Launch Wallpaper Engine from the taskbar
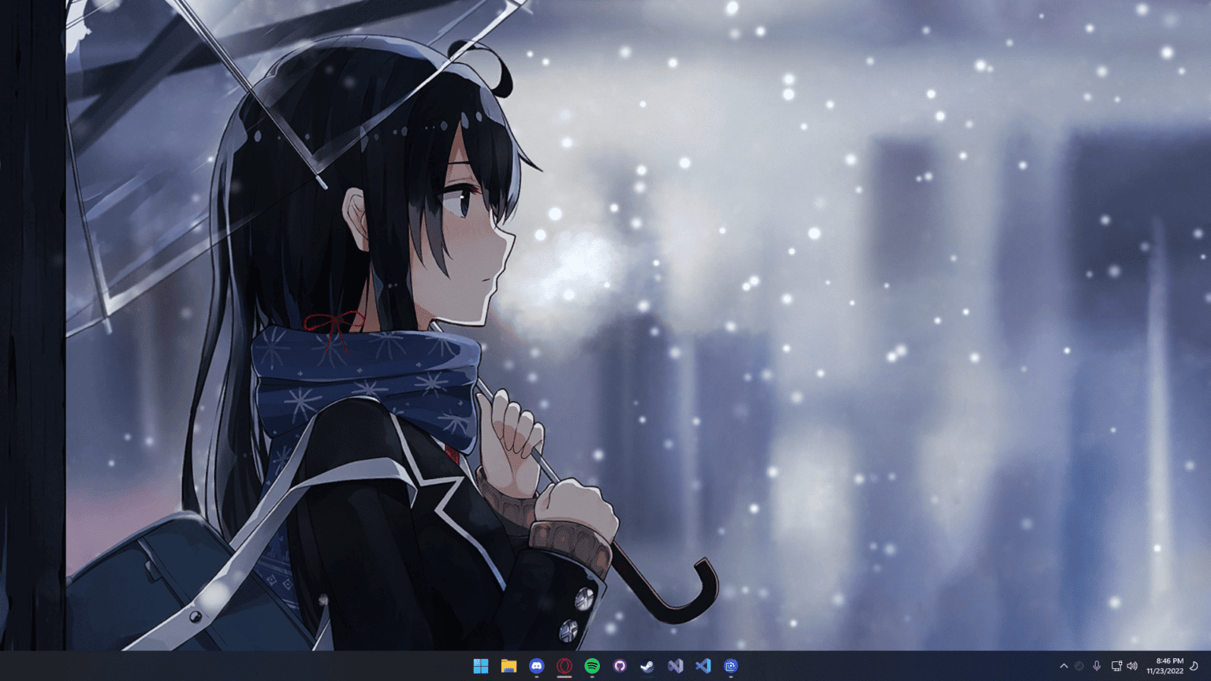Screen dimensions: 1211x681 (x=730, y=666)
